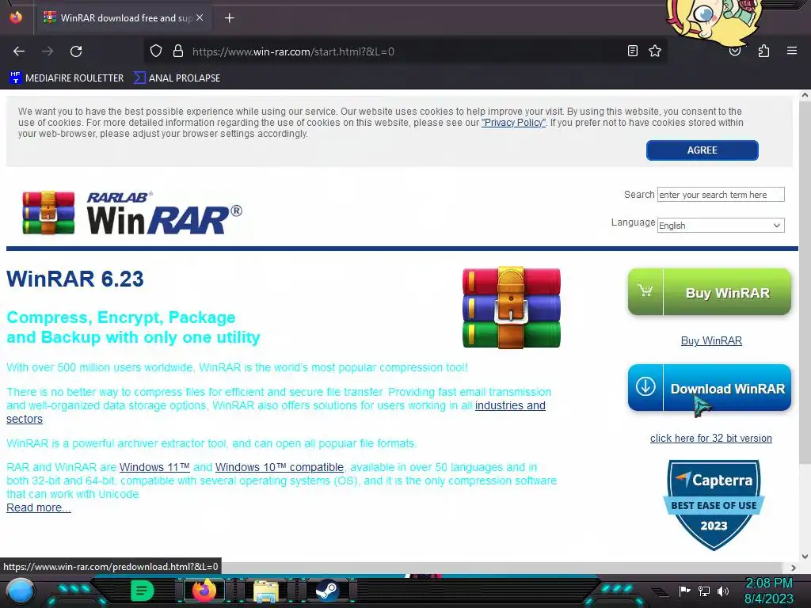Open a new tab with plus button
The height and width of the screenshot is (608, 811).
click(x=229, y=18)
